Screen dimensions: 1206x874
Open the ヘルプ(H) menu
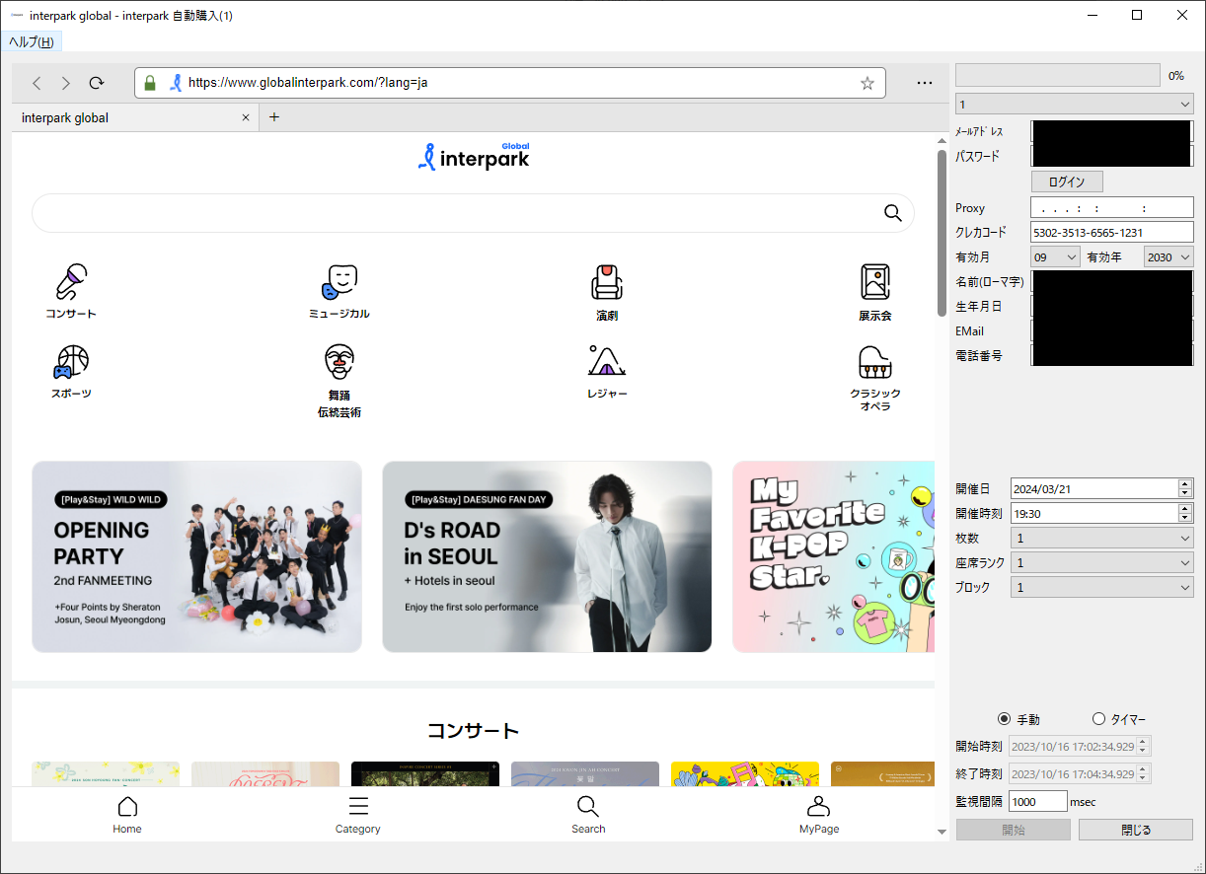coord(32,41)
